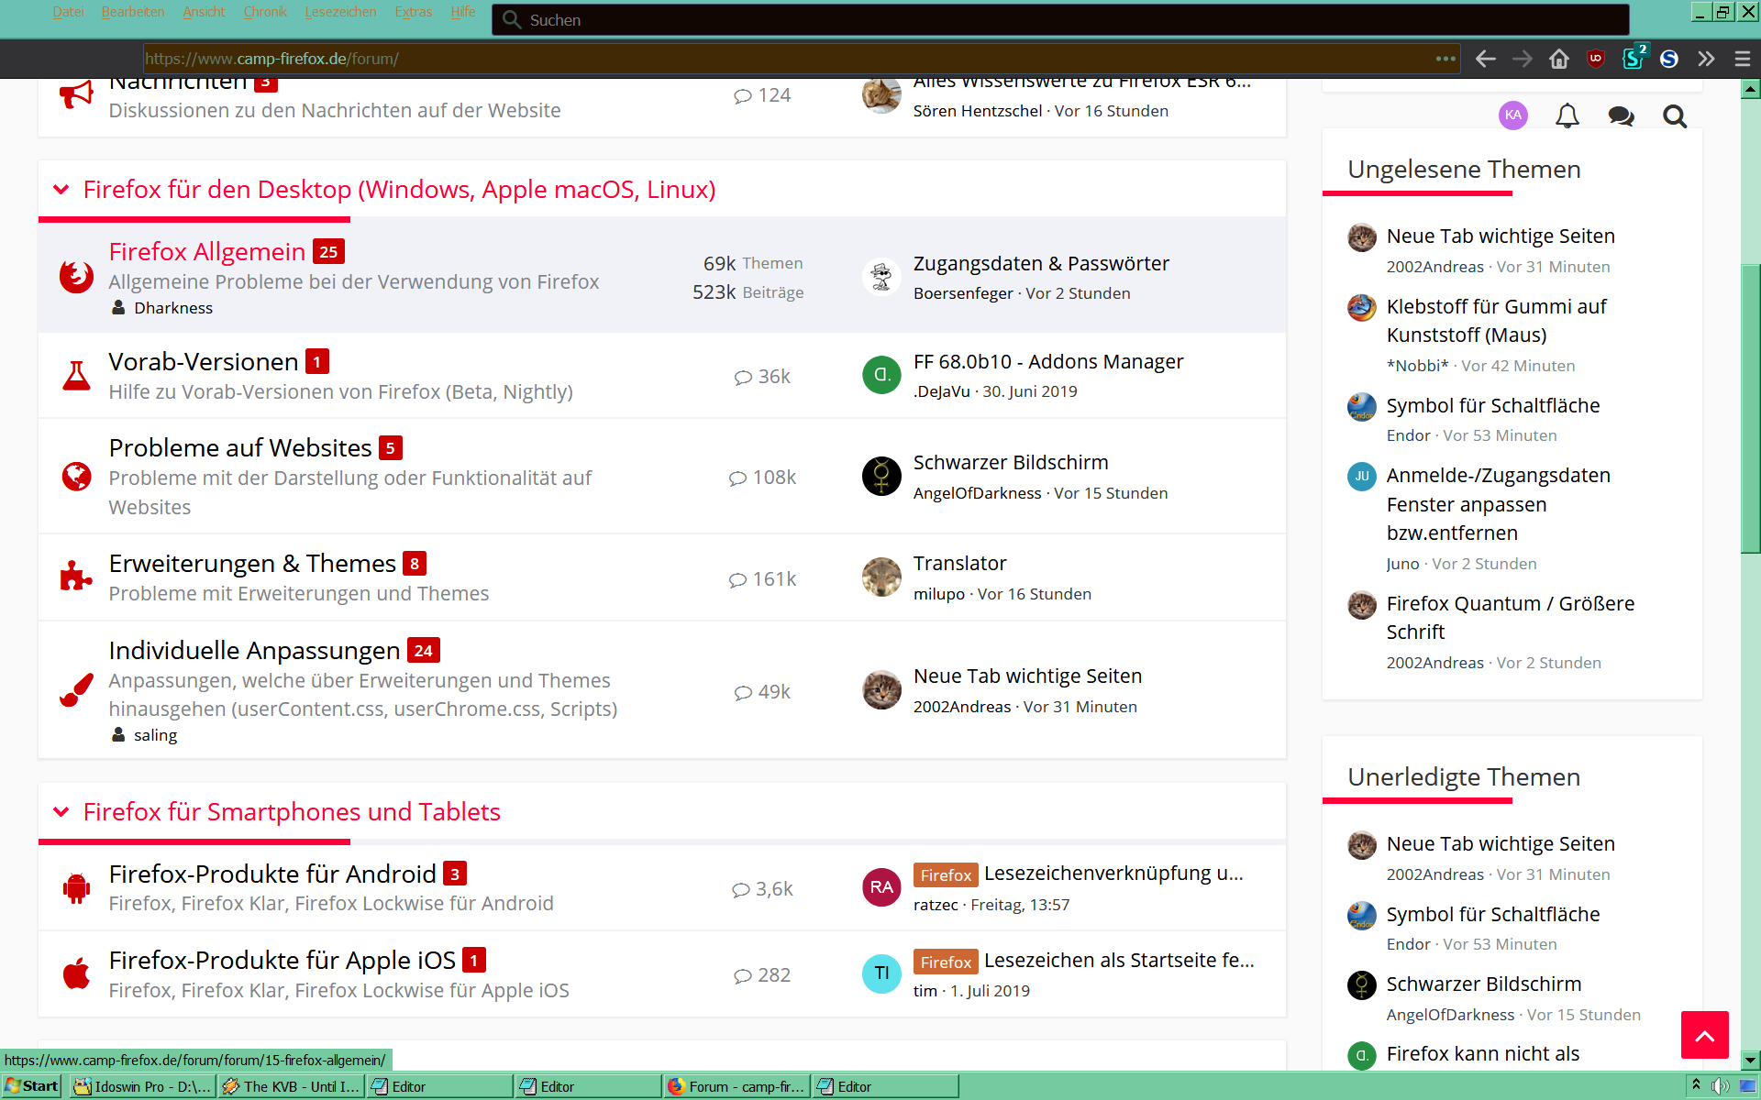This screenshot has height=1100, width=1761.
Task: Open Individuelle Anpassungen forum
Action: point(254,651)
